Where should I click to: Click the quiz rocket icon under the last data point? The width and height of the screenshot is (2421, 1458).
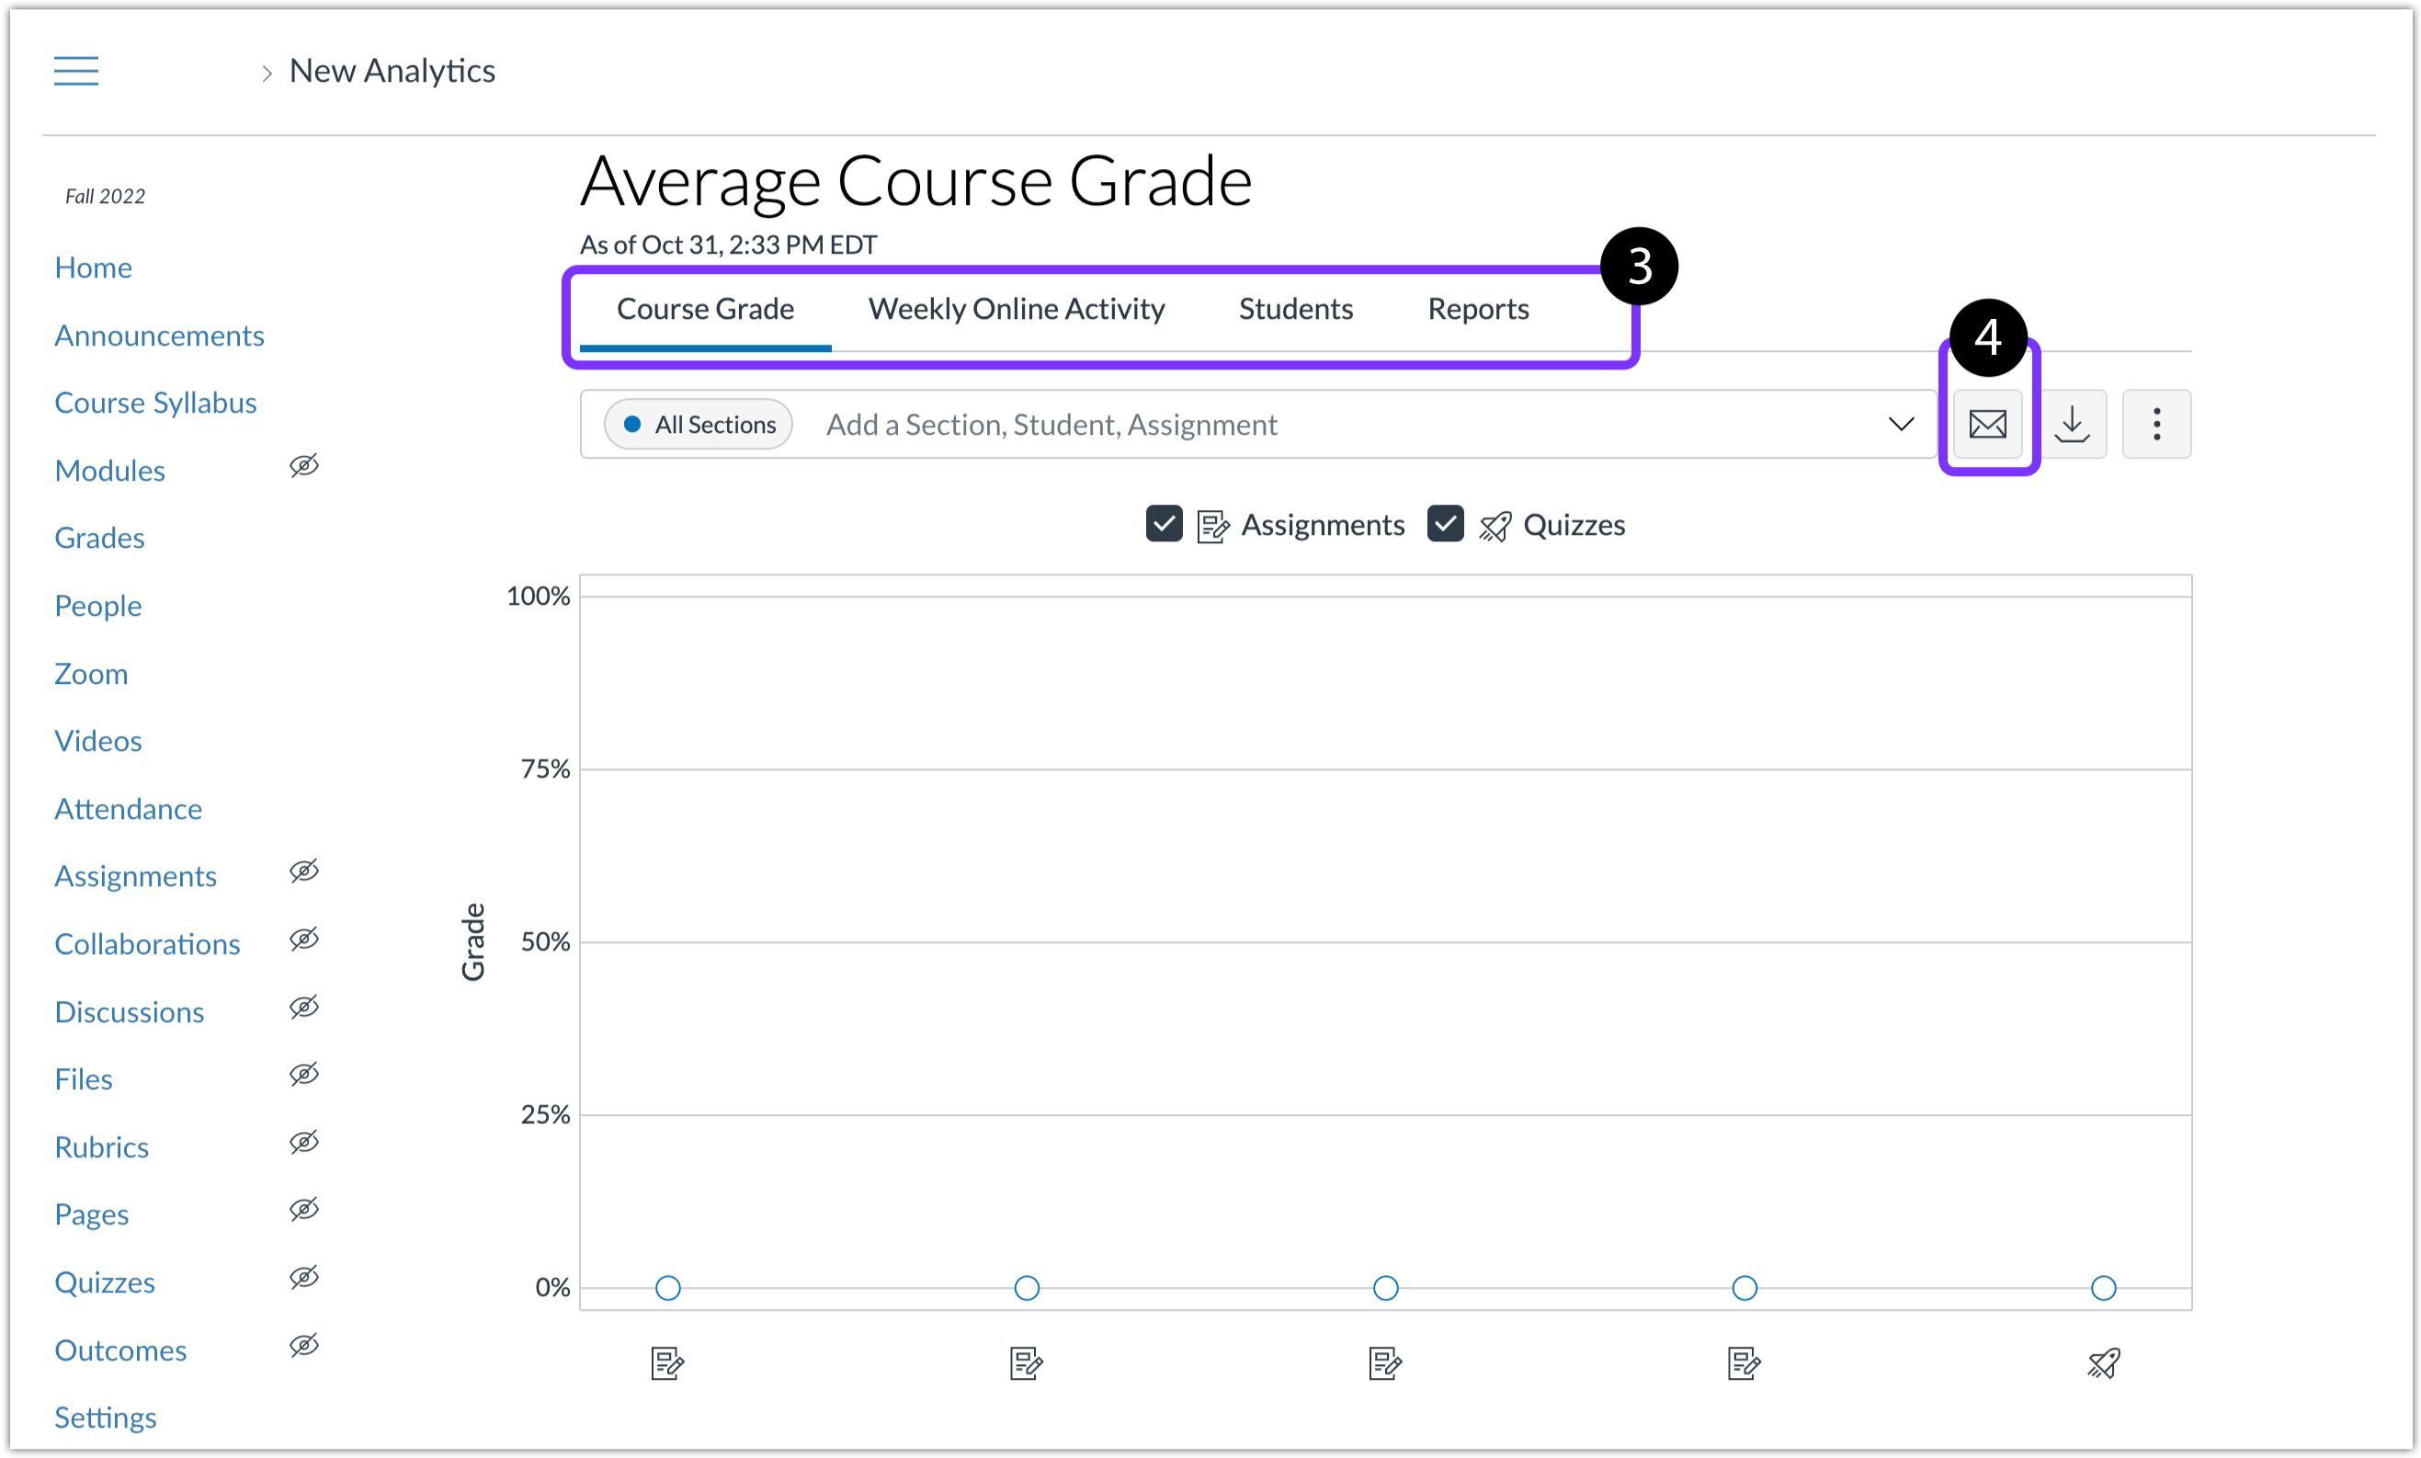(x=2104, y=1363)
